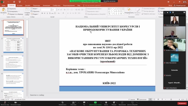Click Экспресс-стили quick styles button
This screenshot has height=106, width=188.
pyautogui.click(x=137, y=11)
